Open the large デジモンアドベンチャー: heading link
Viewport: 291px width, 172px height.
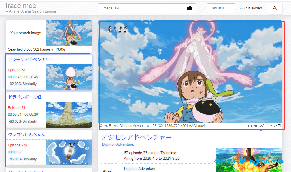click(x=137, y=137)
